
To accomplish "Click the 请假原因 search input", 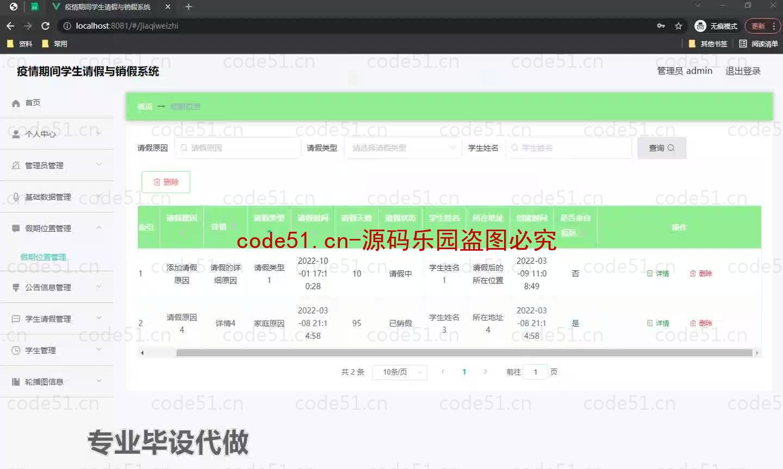I will click(x=238, y=148).
